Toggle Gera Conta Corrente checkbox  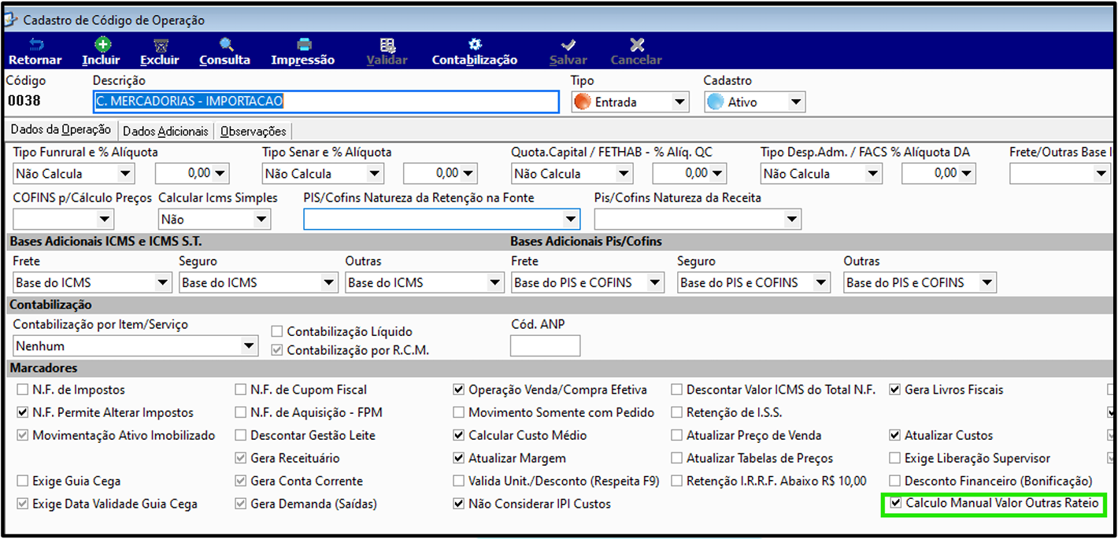240,481
